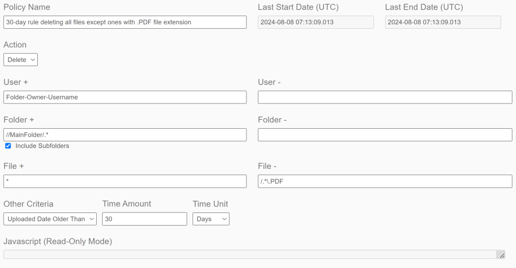
Task: Grab the Javascript text area resize handle
Action: point(502,256)
